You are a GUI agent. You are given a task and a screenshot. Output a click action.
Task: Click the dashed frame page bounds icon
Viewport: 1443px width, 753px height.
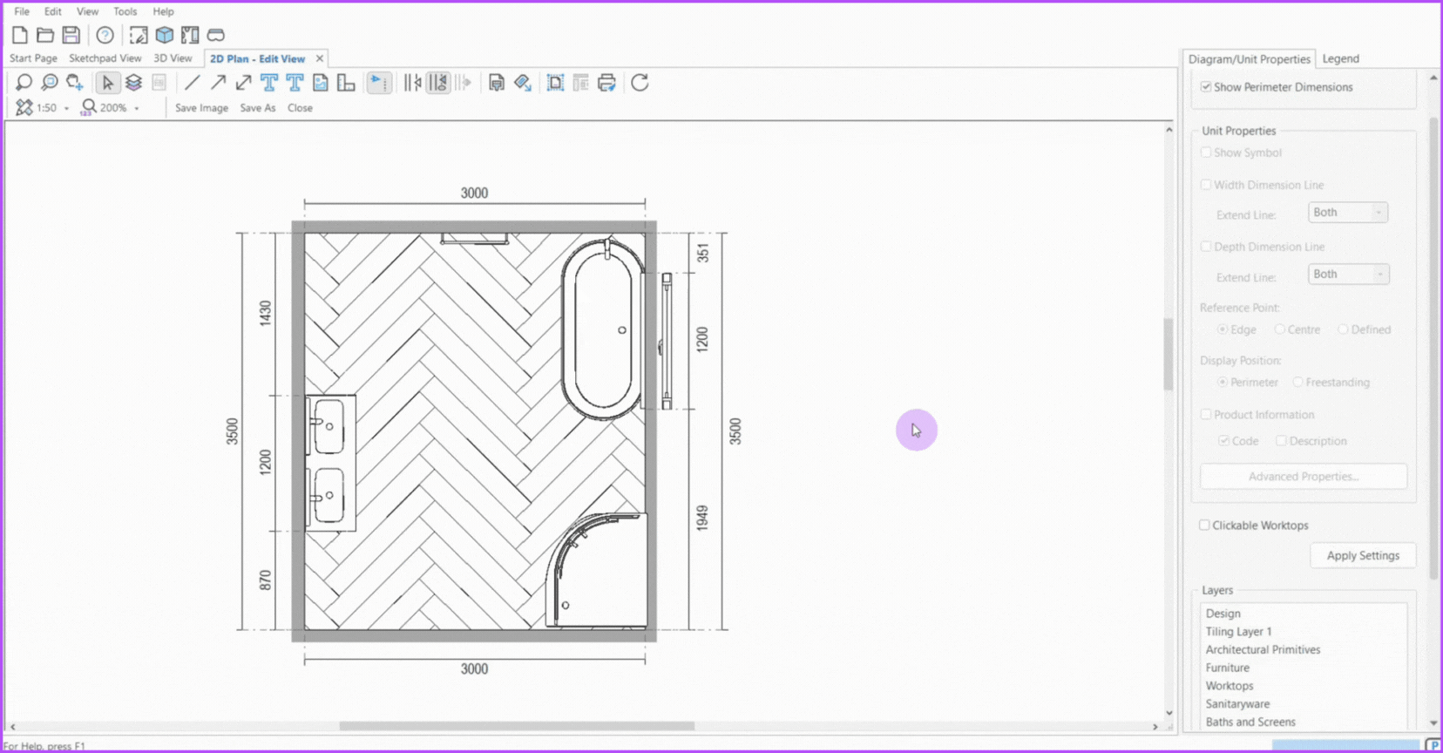click(555, 83)
